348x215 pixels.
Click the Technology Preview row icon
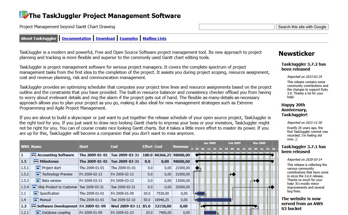[x=38, y=174]
